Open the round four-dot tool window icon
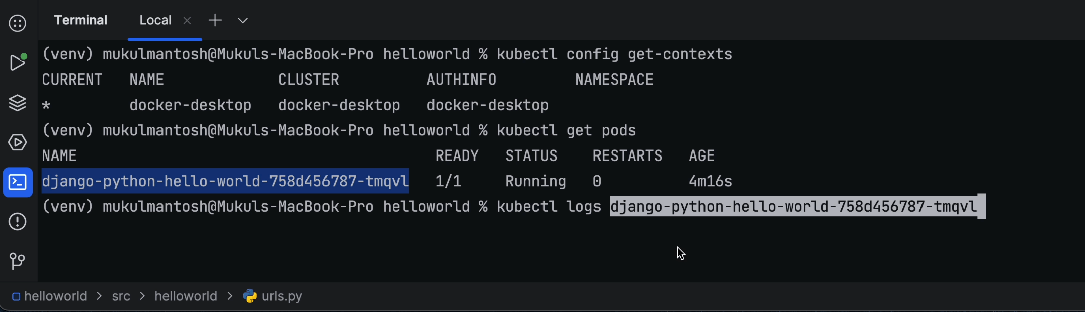Screen dimensions: 1085x312 [x=18, y=23]
